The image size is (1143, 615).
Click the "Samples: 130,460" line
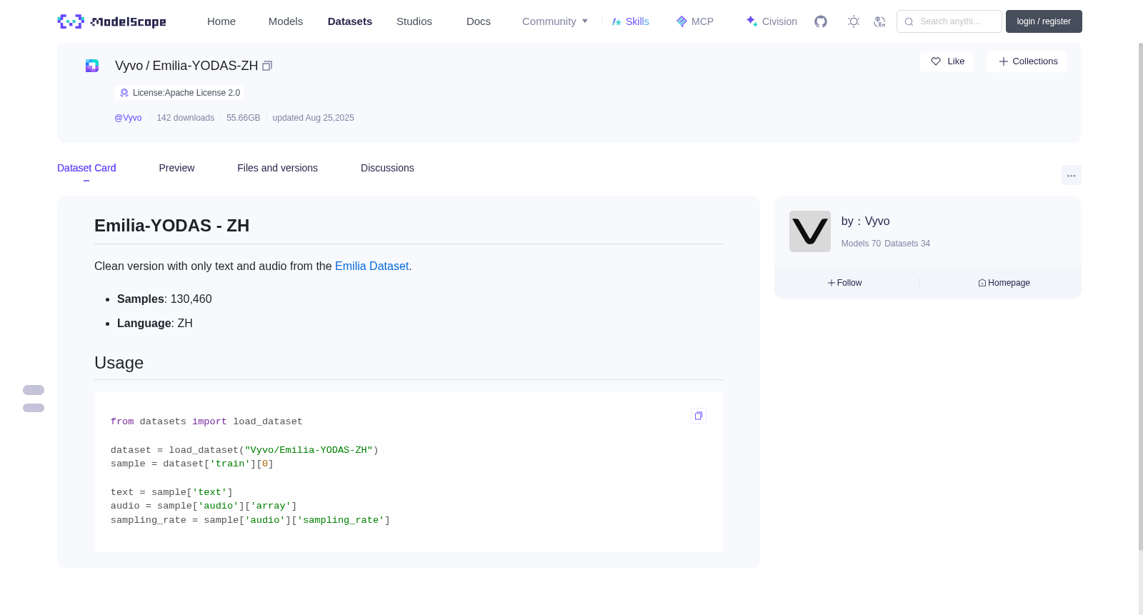(x=164, y=299)
